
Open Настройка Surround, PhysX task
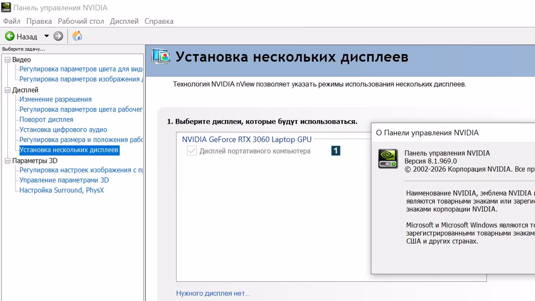point(62,190)
